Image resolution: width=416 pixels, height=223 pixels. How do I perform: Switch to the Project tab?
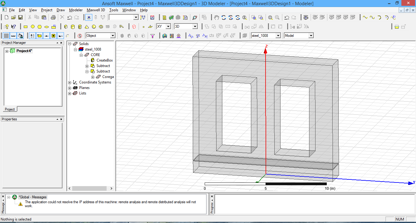tap(10, 109)
